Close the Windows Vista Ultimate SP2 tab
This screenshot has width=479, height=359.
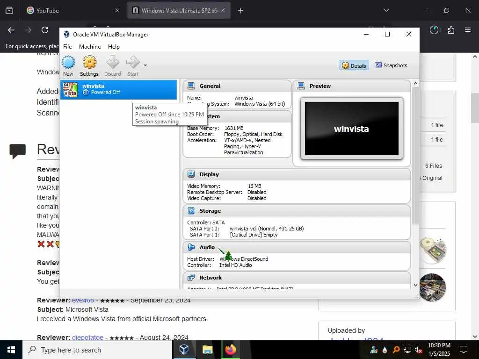pyautogui.click(x=223, y=10)
